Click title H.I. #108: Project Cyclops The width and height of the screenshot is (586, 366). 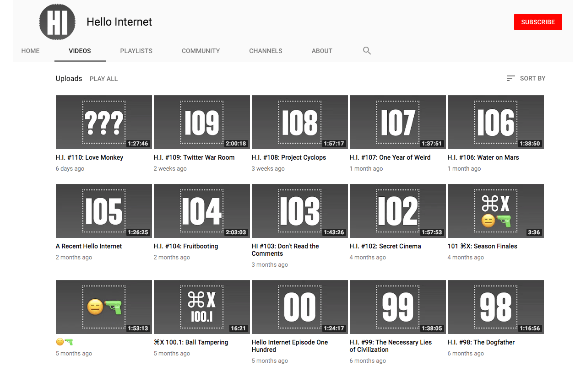coord(289,157)
